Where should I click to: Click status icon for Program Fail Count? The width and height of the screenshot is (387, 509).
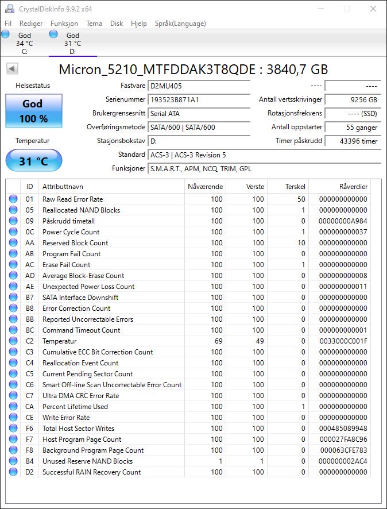point(13,253)
